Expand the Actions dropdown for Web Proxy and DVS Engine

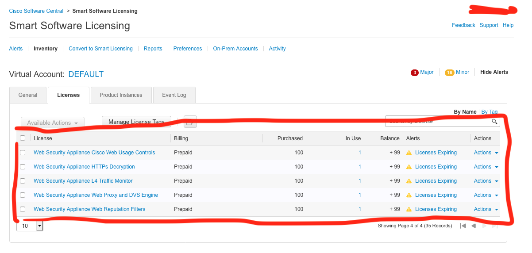pyautogui.click(x=486, y=195)
